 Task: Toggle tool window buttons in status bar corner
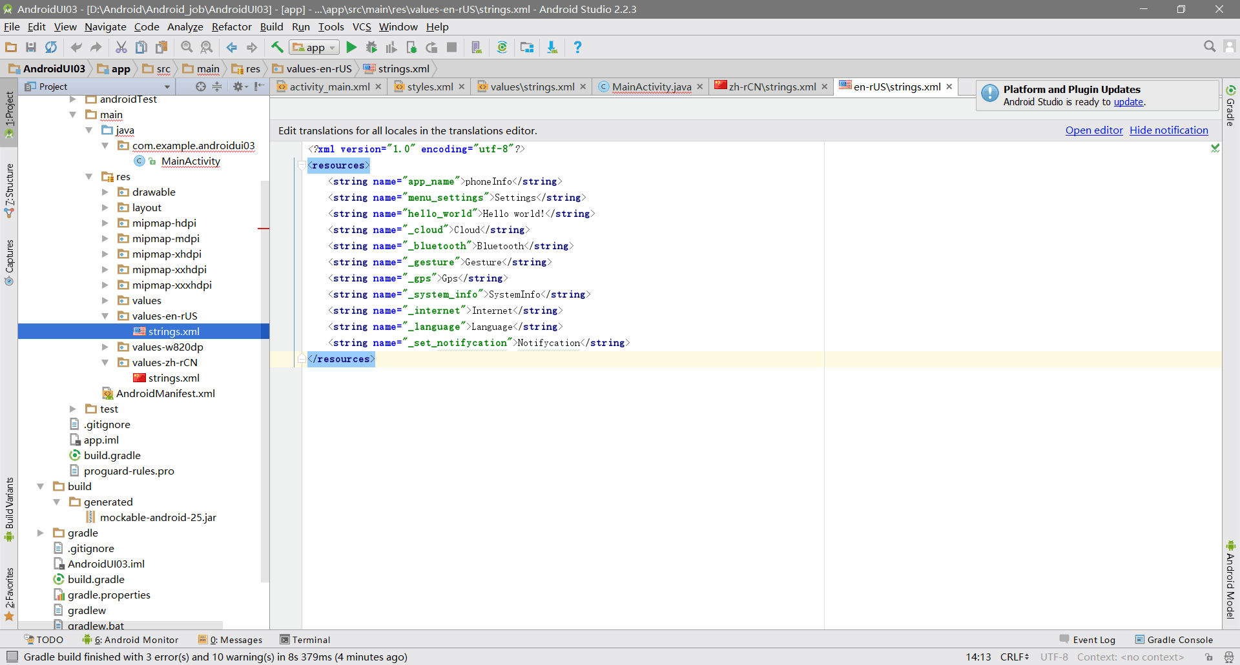tap(12, 657)
